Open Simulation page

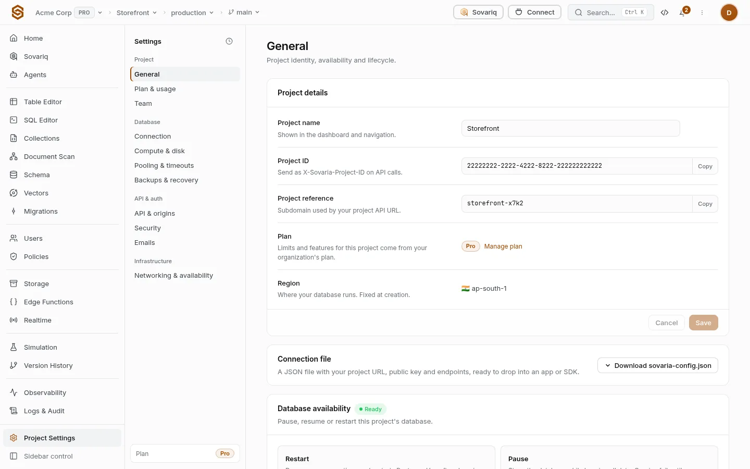point(63,347)
